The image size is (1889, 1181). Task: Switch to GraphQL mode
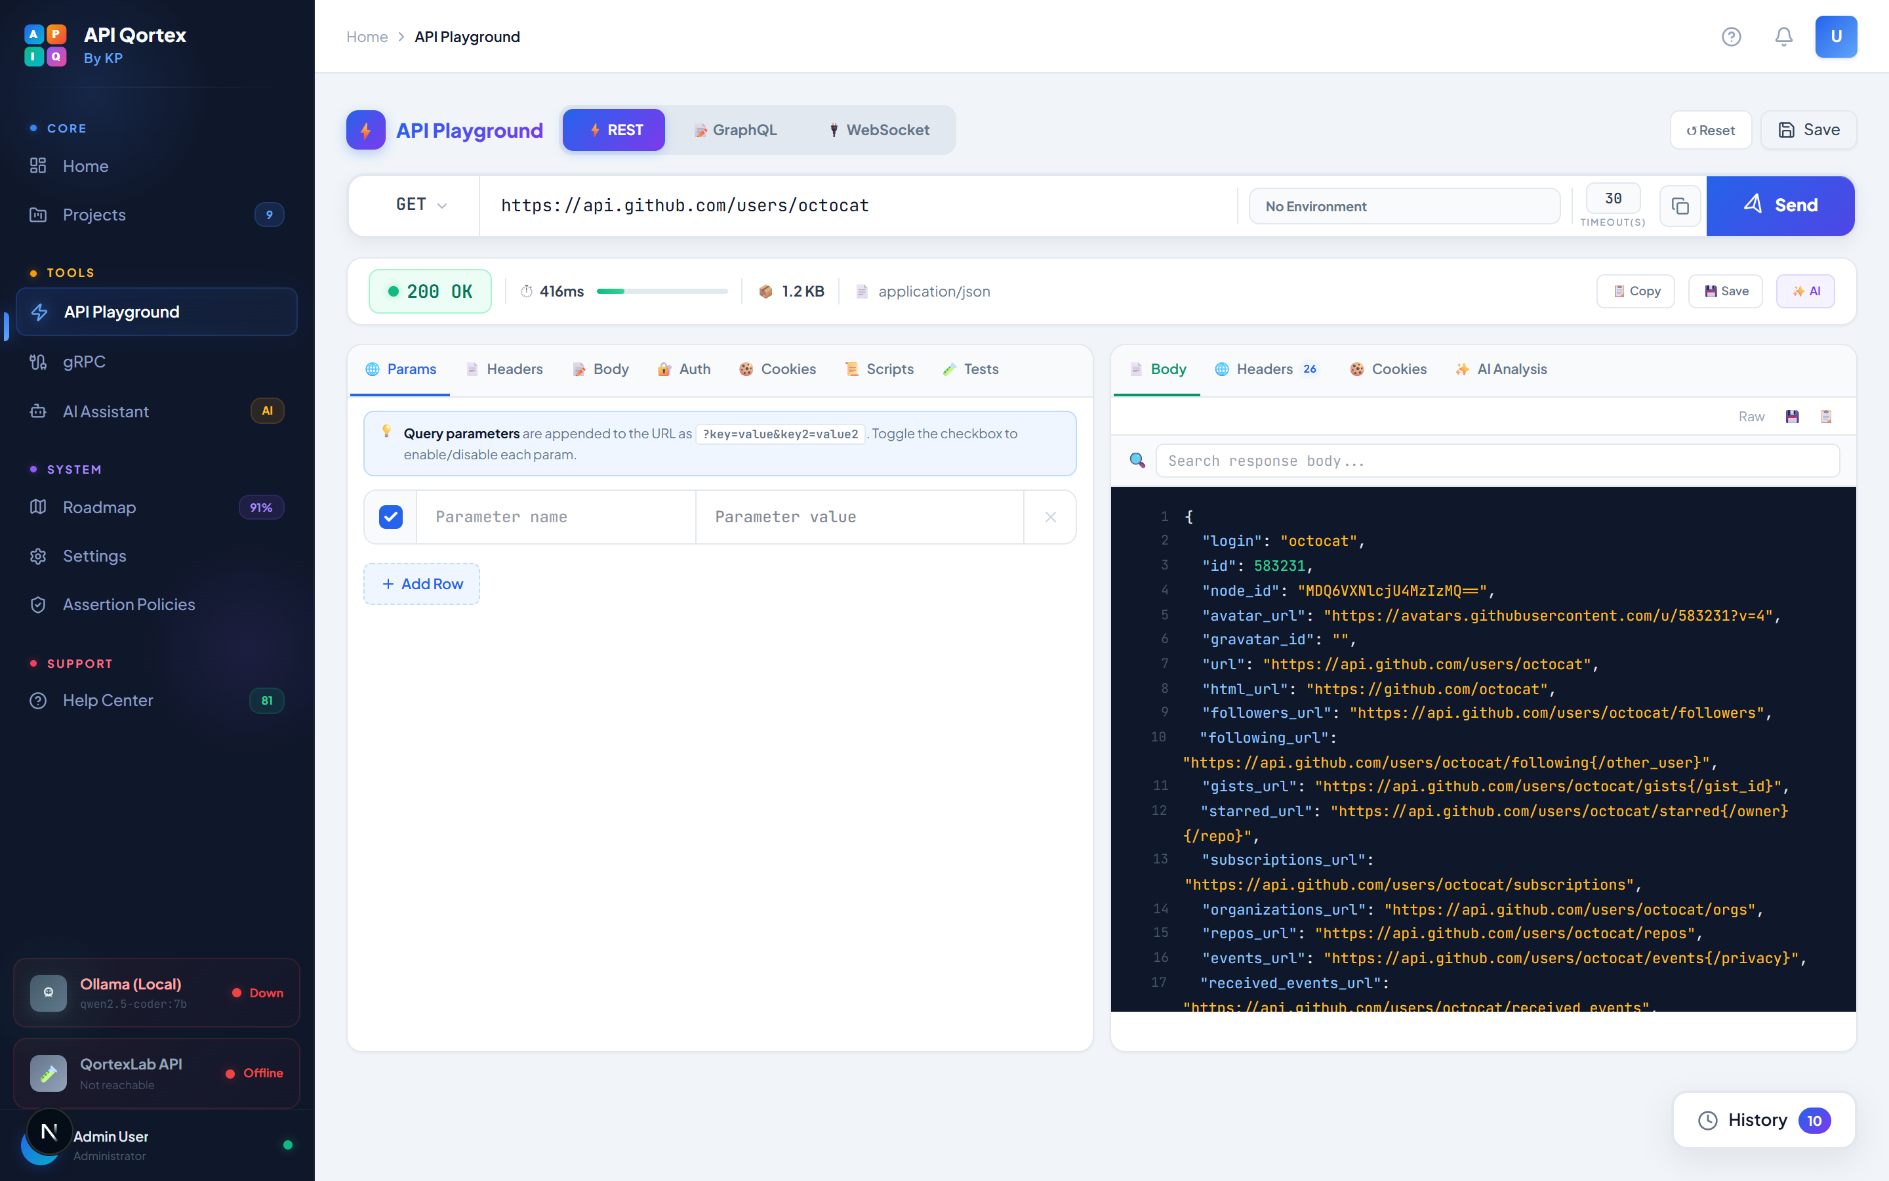coord(735,131)
